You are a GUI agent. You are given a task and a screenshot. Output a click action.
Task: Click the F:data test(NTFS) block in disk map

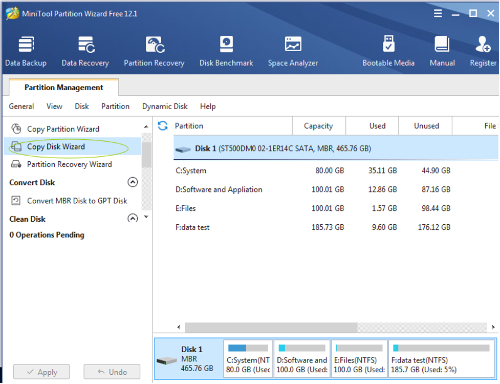[x=441, y=359]
